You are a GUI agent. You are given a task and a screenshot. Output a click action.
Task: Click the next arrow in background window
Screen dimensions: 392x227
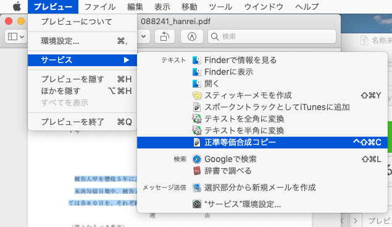356,221
